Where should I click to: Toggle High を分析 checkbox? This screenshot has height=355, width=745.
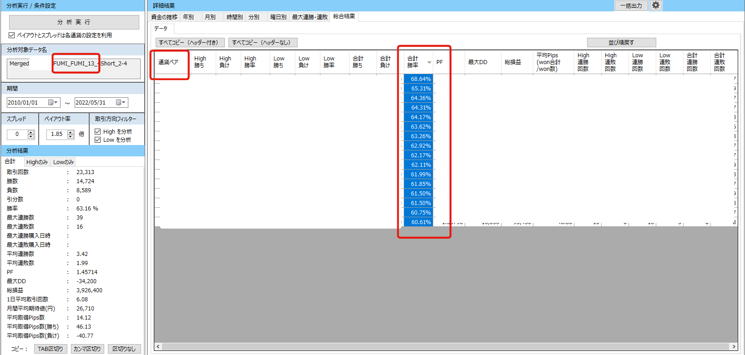97,131
